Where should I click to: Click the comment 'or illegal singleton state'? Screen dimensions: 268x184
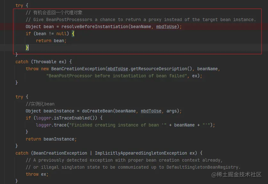coord(133,167)
